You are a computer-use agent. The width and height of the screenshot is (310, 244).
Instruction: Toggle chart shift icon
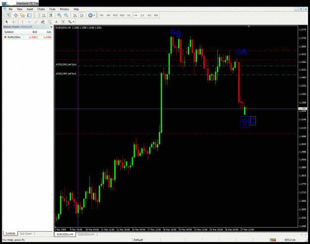[82, 15]
